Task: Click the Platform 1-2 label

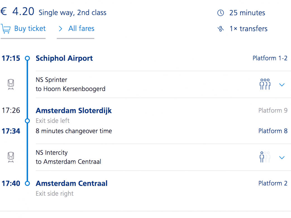Action: 270,58
